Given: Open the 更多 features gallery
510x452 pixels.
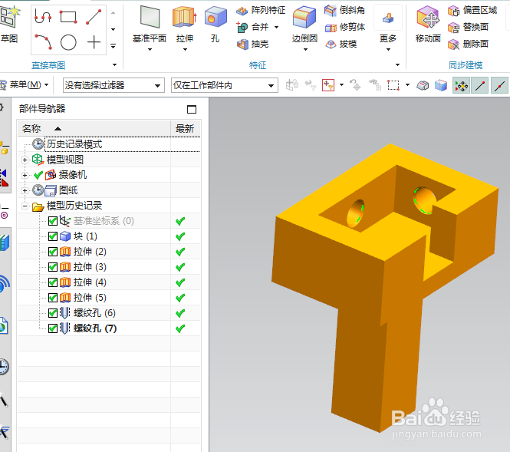Looking at the screenshot, I should [388, 28].
